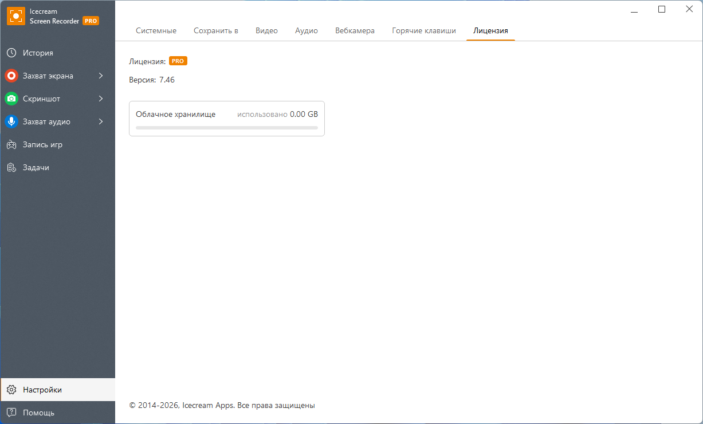Image resolution: width=703 pixels, height=424 pixels.
Task: Click the Tasks clipboard icon
Action: pyautogui.click(x=11, y=167)
